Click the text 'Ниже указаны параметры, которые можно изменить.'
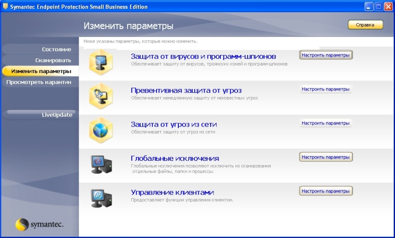Image resolution: width=395 pixels, height=238 pixels. pos(140,41)
